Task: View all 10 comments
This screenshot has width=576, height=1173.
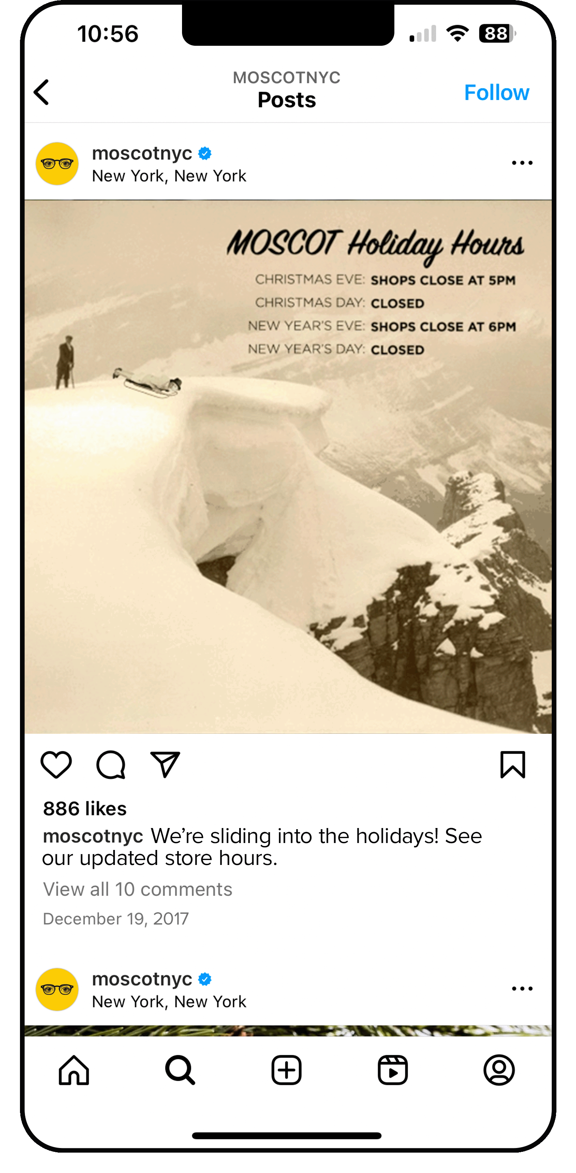Action: [137, 889]
